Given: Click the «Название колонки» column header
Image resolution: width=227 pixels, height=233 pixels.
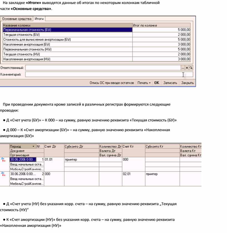Looking at the screenshot, I should pos(67,25).
